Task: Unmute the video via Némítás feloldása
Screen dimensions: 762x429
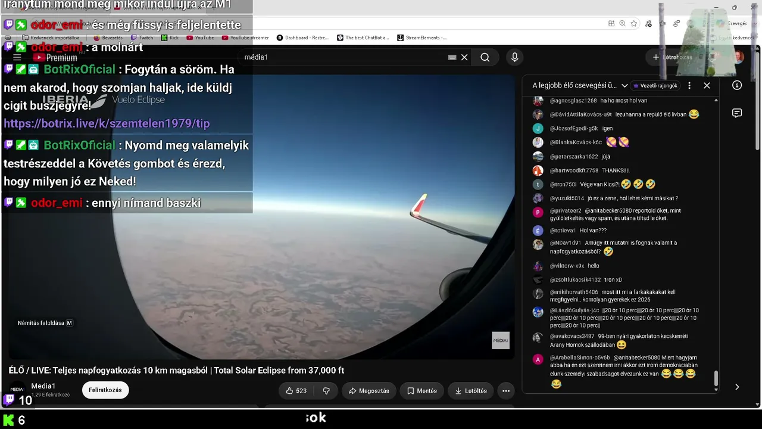Action: pos(45,323)
